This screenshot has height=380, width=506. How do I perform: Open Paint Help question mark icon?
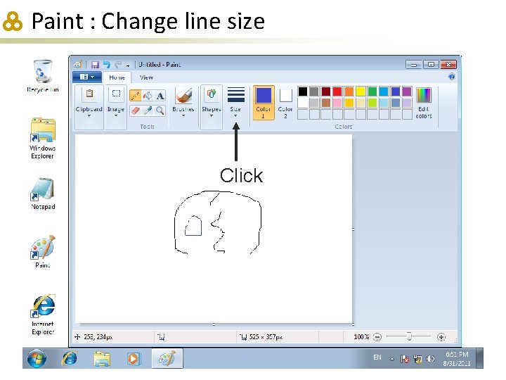tap(451, 77)
